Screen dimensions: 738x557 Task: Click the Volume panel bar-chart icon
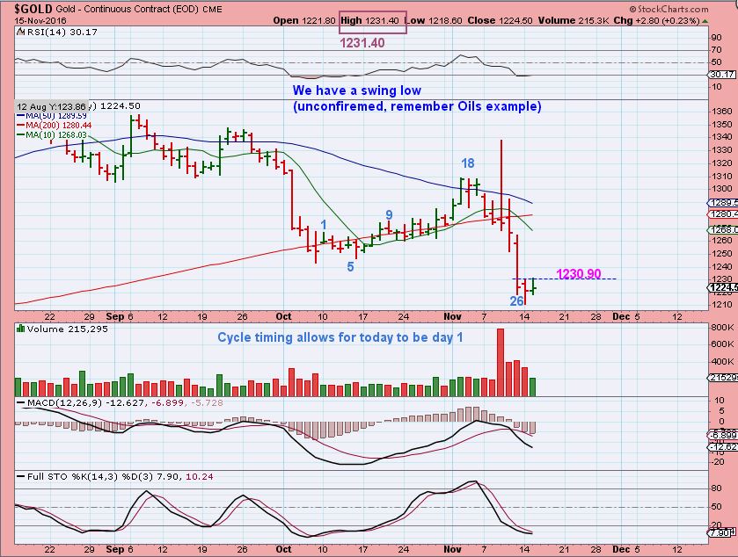20,329
